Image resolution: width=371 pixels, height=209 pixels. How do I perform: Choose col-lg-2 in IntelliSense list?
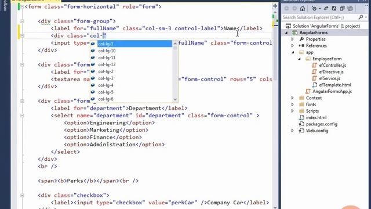coord(132,71)
